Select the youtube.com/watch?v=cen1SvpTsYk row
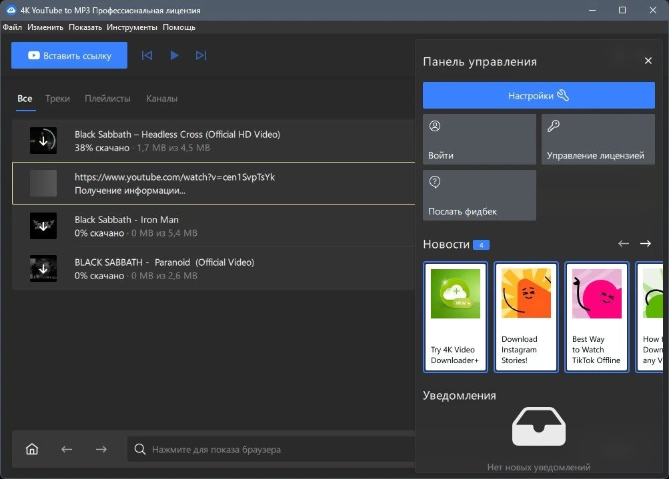 point(213,183)
